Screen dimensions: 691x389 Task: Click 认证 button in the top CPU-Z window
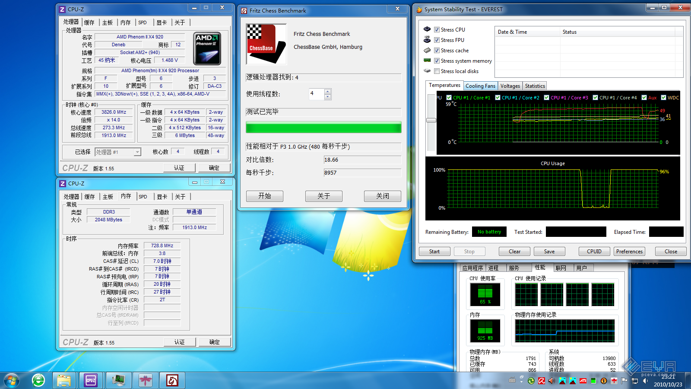[x=179, y=168]
